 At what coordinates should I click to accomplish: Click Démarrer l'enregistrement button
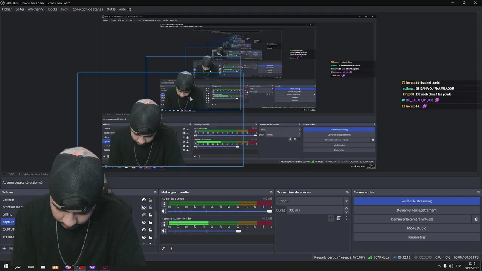click(416, 210)
